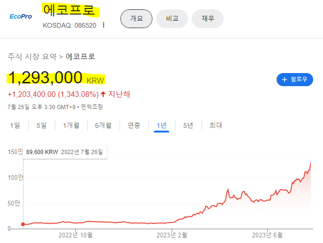323x243 pixels.
Task: Click the 면책조항 disclaimer link
Action: click(92, 107)
